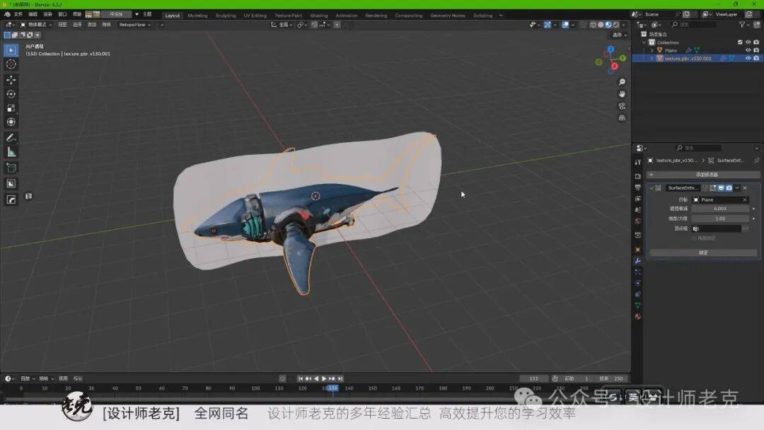
Task: Uncheck Collection exclude checkbox in outliner
Action: pyautogui.click(x=740, y=42)
